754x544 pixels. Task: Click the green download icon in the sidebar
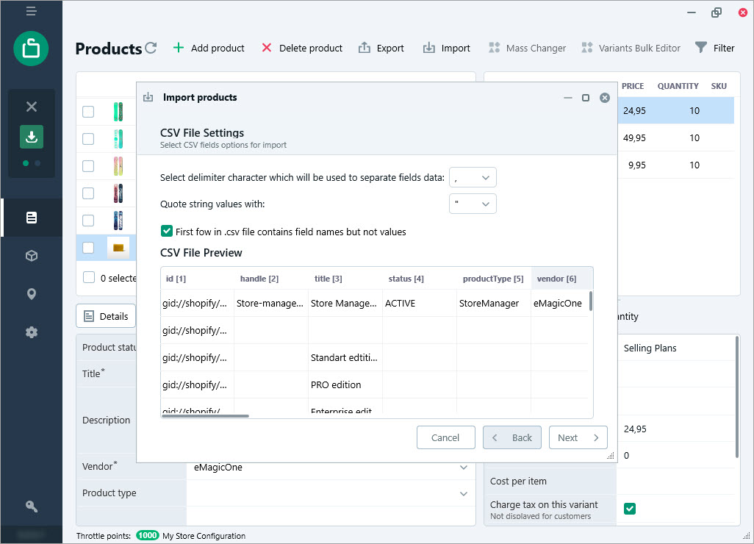(32, 137)
